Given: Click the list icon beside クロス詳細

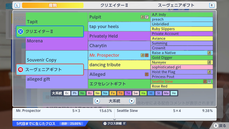Looking at the screenshot, I should (124, 123).
